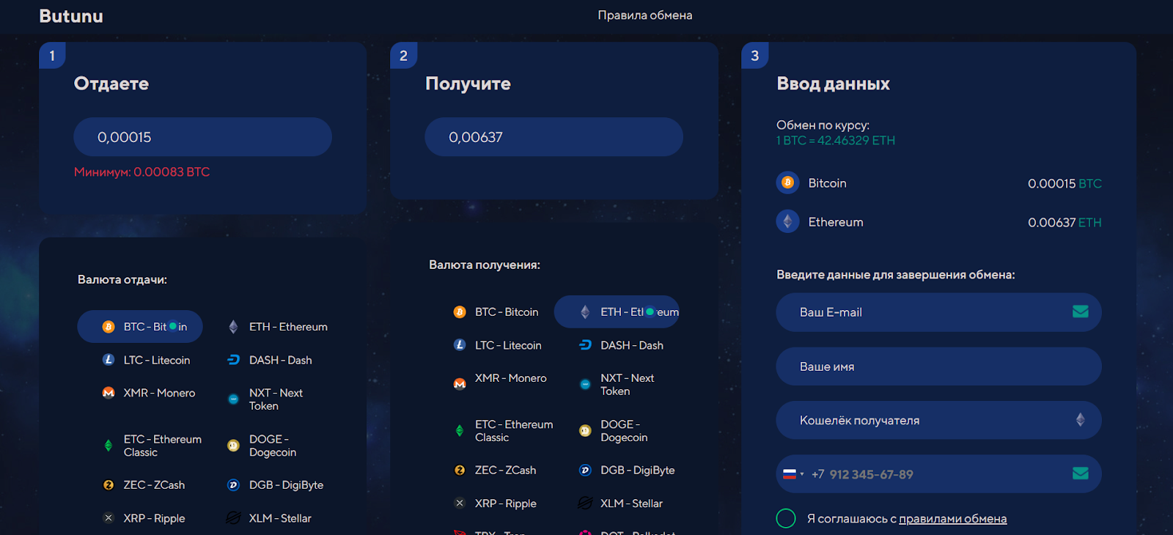Click the envelope icon in E-mail field
This screenshot has height=535, width=1173.
(1080, 311)
